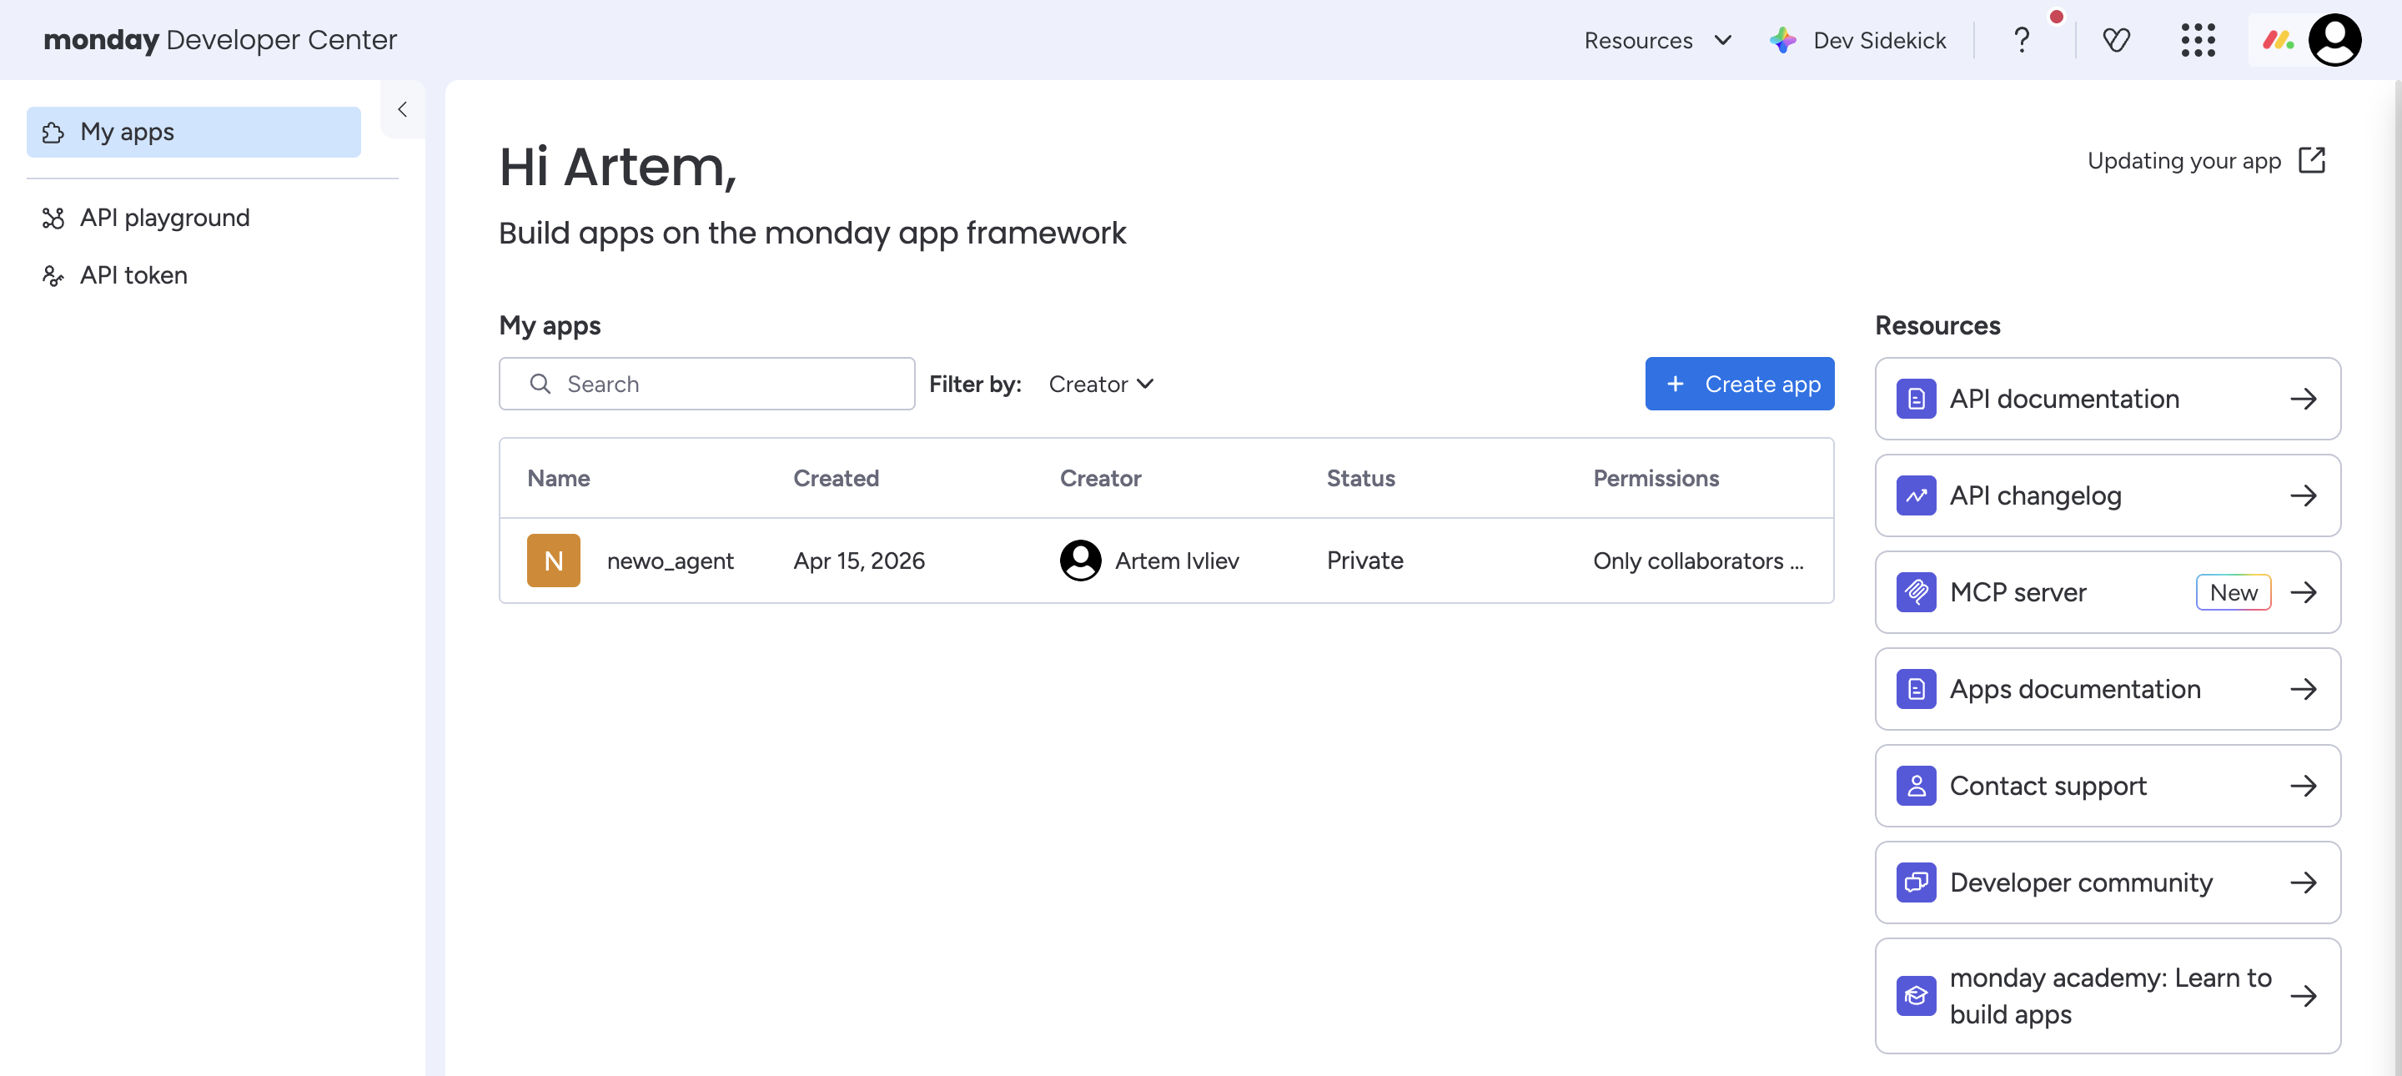Viewport: 2402px width, 1076px height.
Task: Collapse the left sidebar panel
Action: (403, 109)
